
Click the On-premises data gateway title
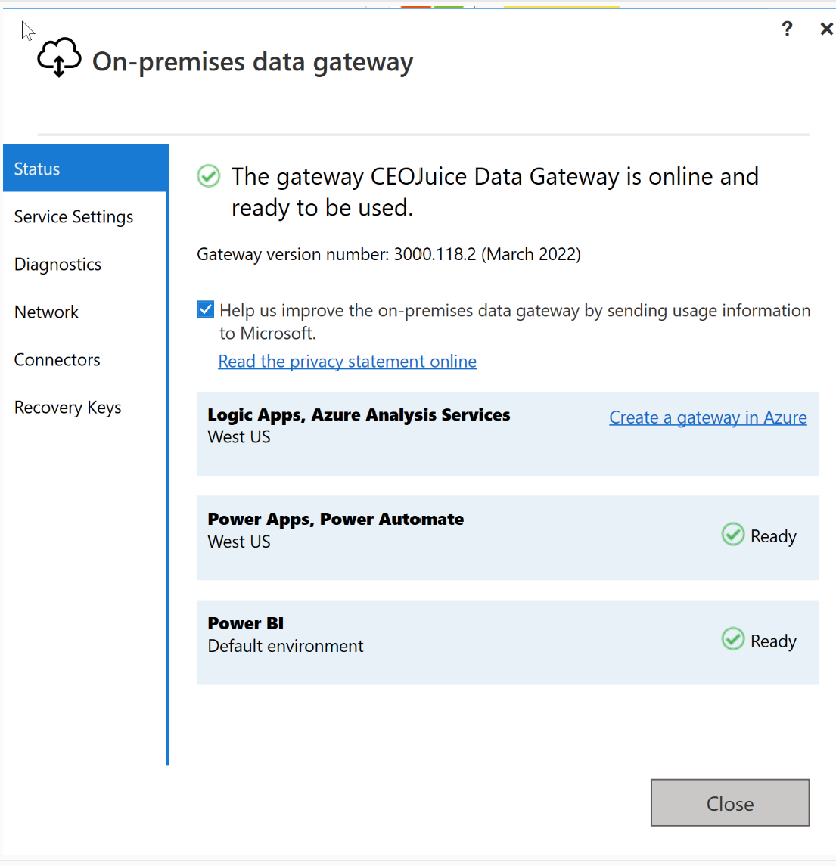tap(253, 61)
